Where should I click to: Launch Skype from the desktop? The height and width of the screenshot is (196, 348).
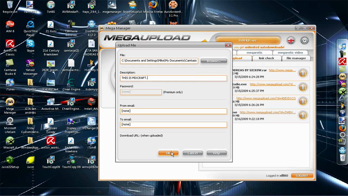coord(30,46)
